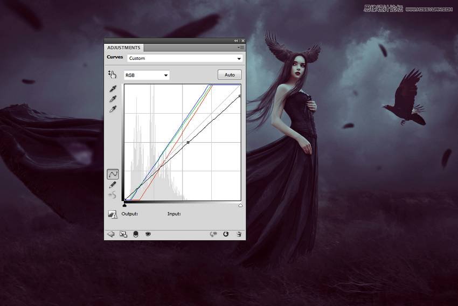This screenshot has height=306, width=458.
Task: Click the histogram recalculation warning icon
Action: 113,214
